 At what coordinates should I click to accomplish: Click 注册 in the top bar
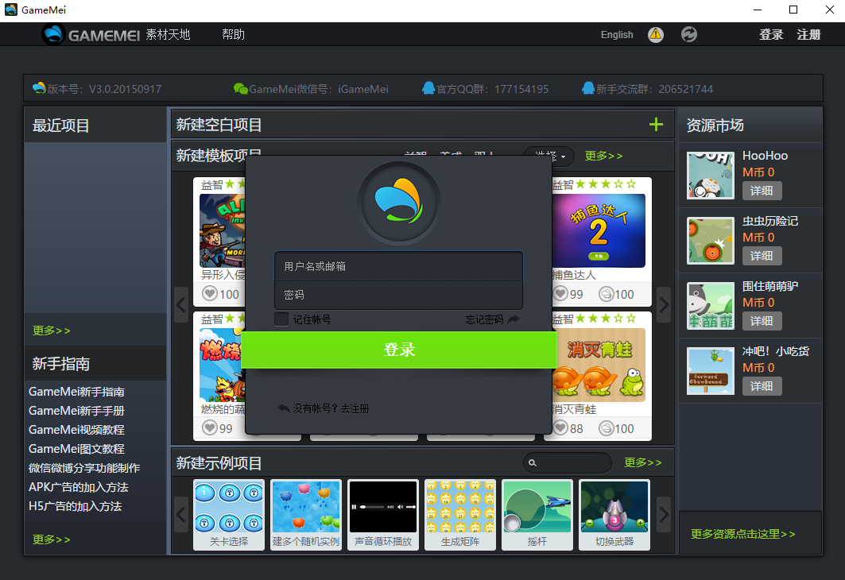click(808, 34)
